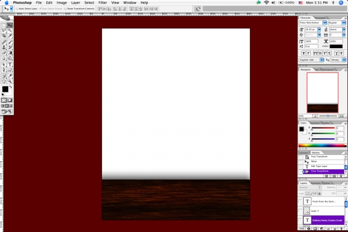Select the Eraser tool

pos(4,53)
